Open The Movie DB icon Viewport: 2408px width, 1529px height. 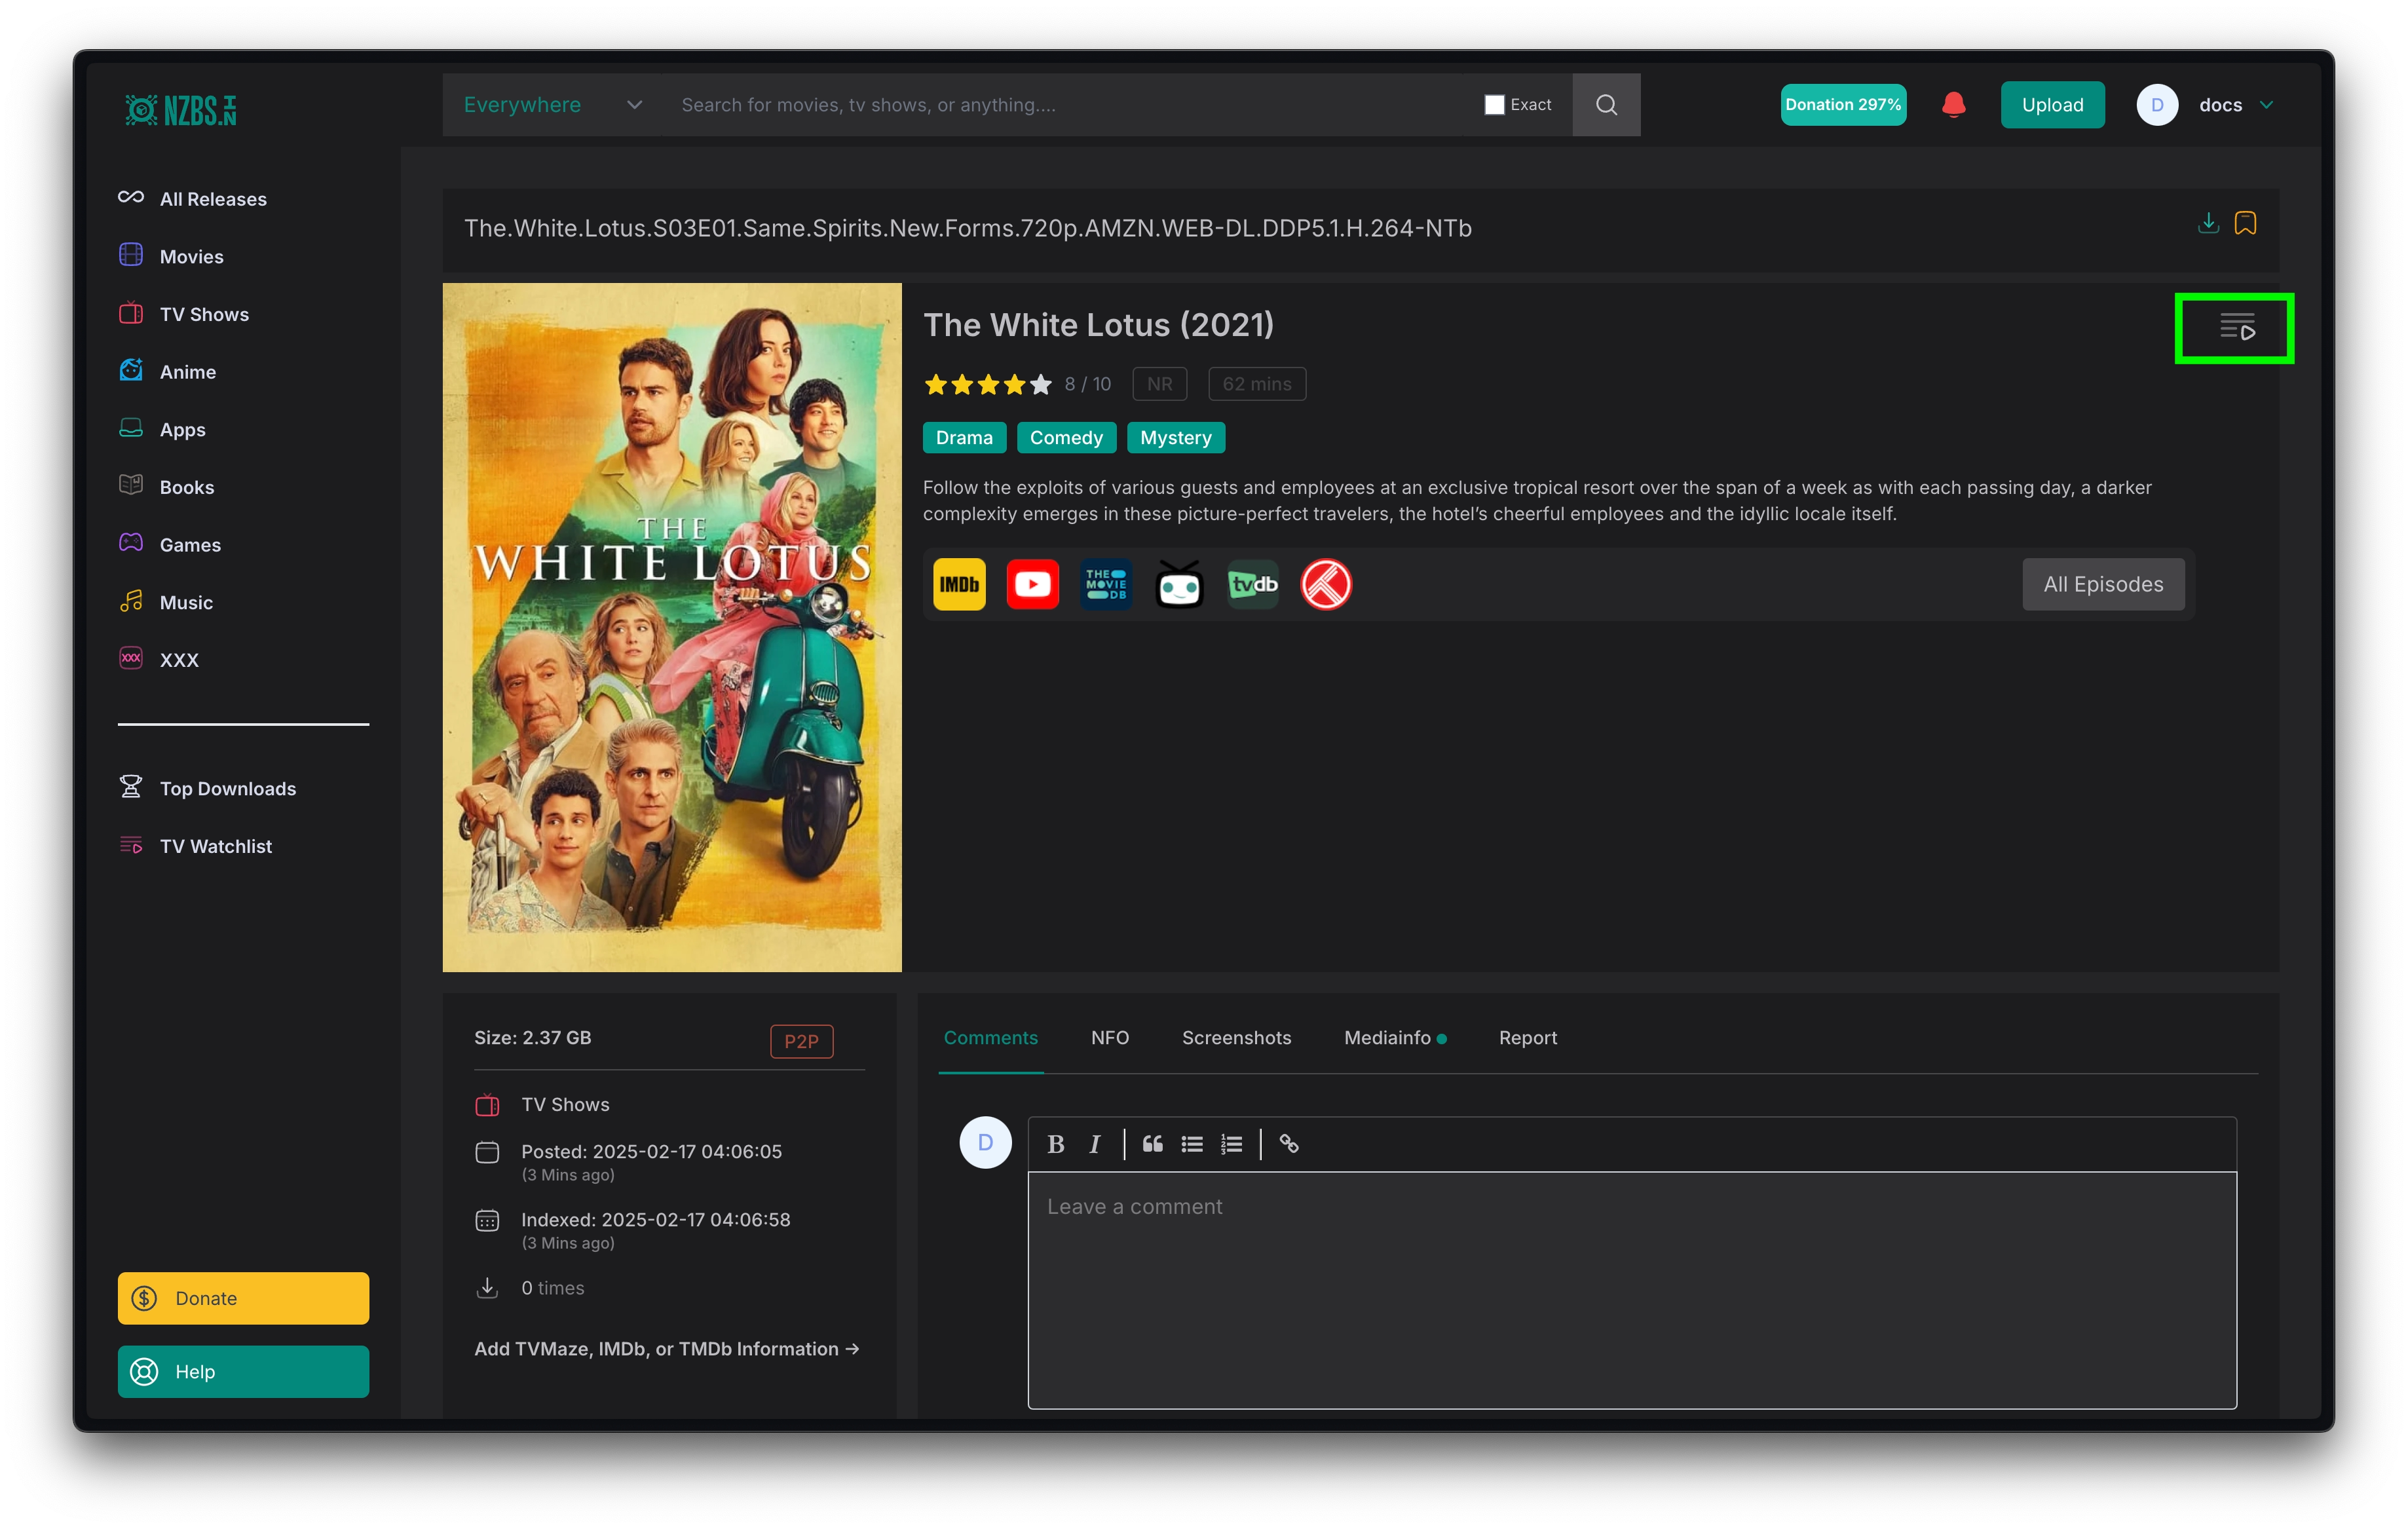click(x=1105, y=584)
